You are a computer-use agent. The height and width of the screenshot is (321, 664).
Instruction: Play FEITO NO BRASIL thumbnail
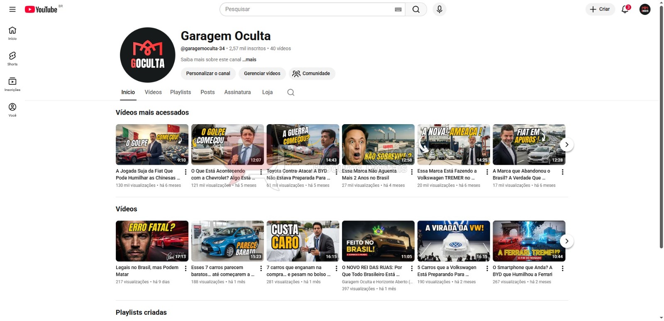pos(378,241)
